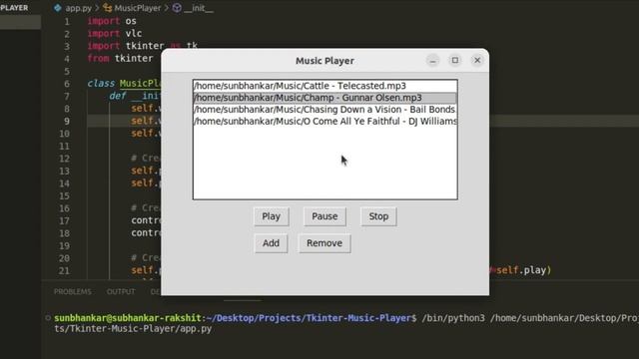Click 'class' keyword on line 6
The width and height of the screenshot is (639, 359).
click(x=101, y=84)
